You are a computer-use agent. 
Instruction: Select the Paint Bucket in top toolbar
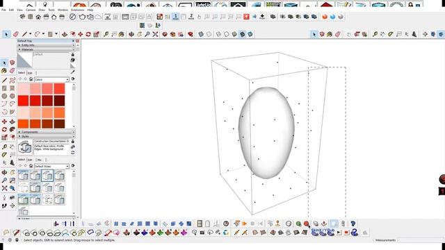click(x=122, y=34)
